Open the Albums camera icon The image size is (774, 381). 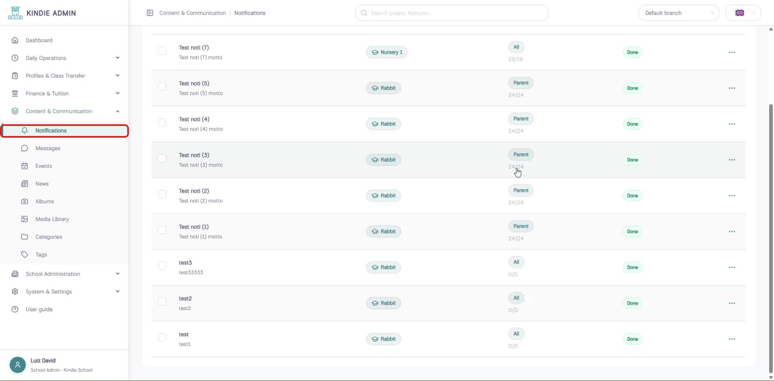[x=25, y=201]
